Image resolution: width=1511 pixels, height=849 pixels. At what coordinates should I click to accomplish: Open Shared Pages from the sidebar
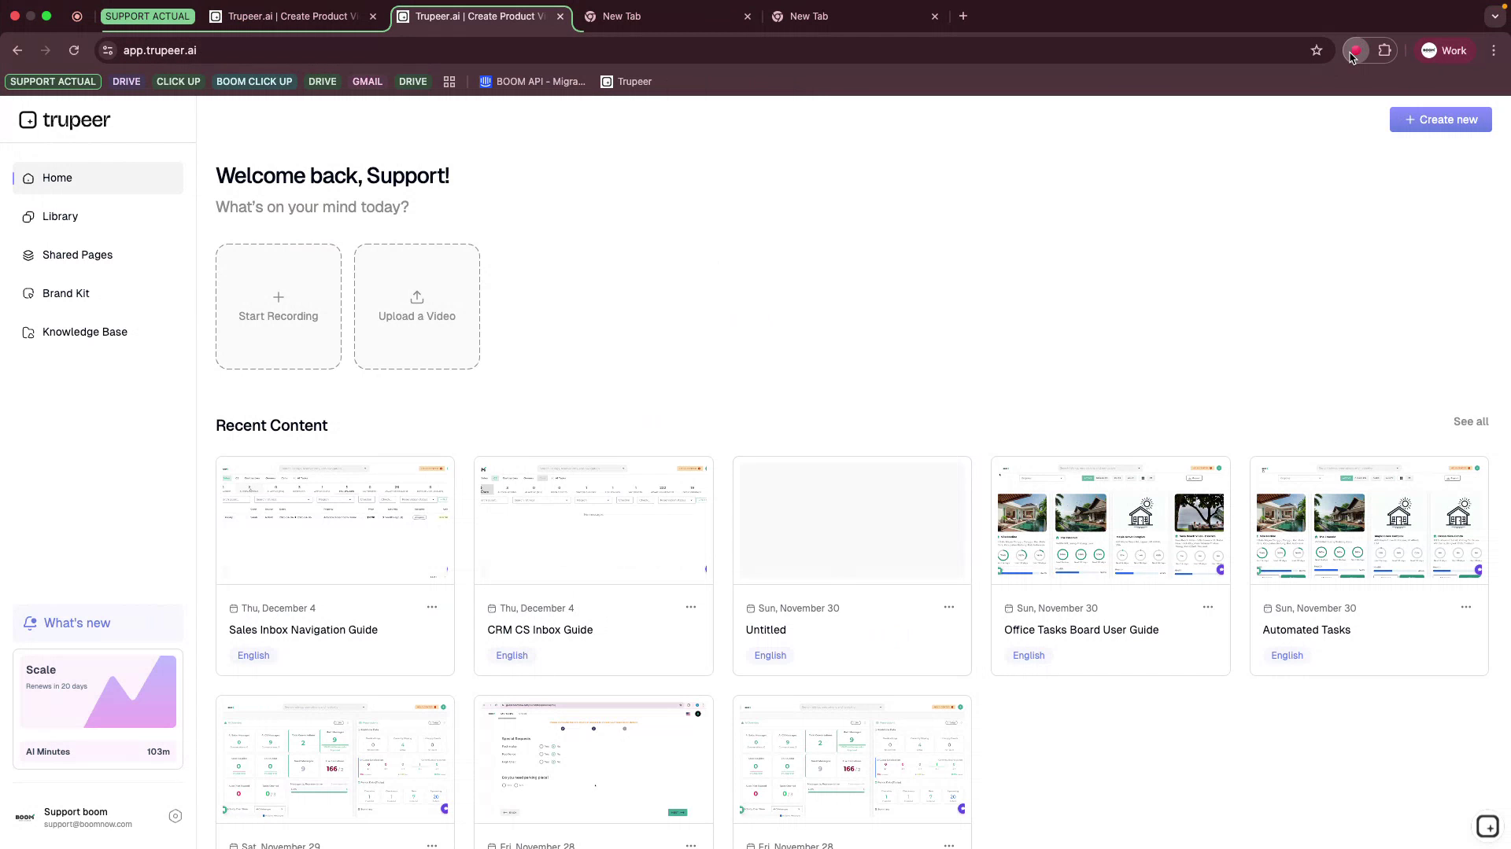tap(77, 255)
